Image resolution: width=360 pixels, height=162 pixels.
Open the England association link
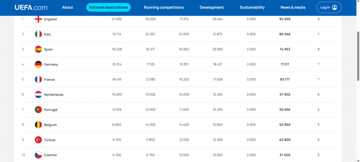pyautogui.click(x=50, y=19)
